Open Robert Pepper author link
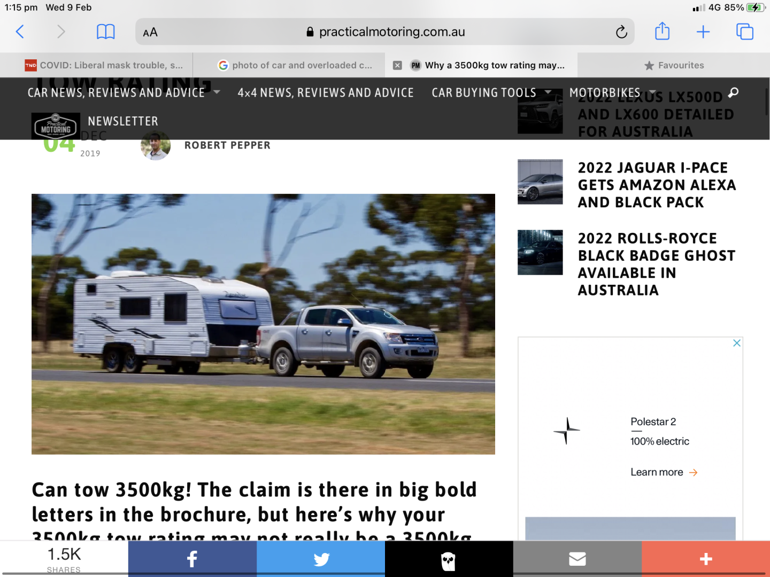770x577 pixels. coord(227,145)
